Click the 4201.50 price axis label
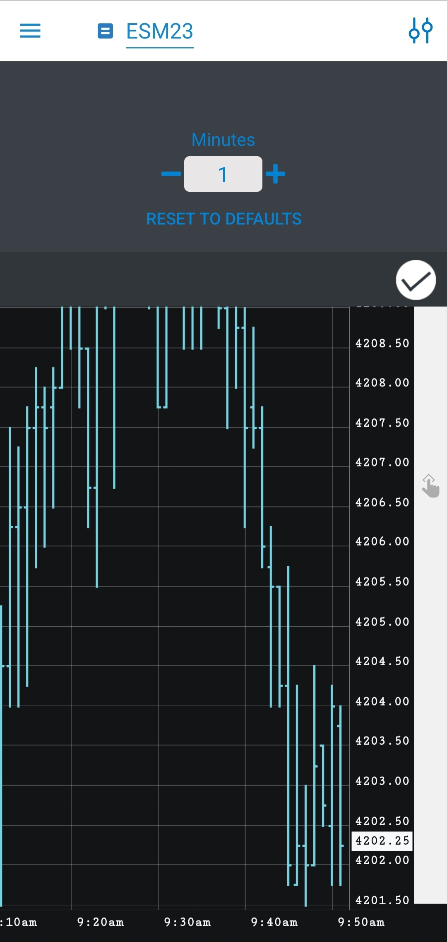This screenshot has height=942, width=447. (x=382, y=900)
